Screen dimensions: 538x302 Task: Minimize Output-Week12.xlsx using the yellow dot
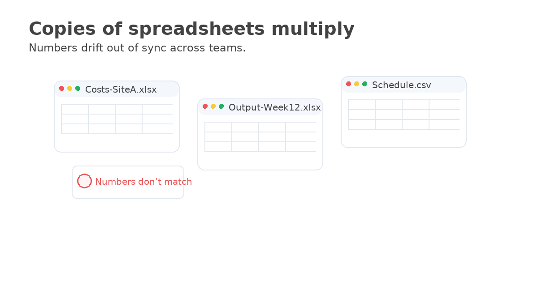tap(213, 106)
